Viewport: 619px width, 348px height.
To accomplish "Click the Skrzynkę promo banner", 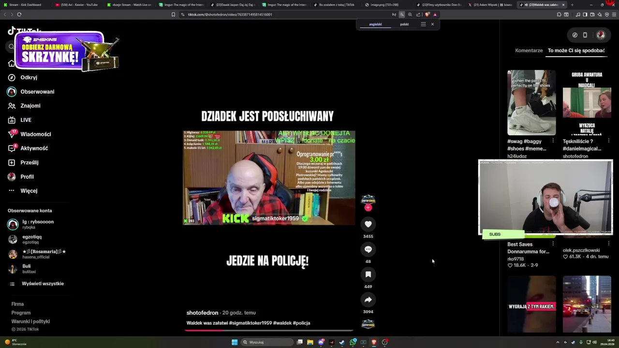I will (x=67, y=51).
